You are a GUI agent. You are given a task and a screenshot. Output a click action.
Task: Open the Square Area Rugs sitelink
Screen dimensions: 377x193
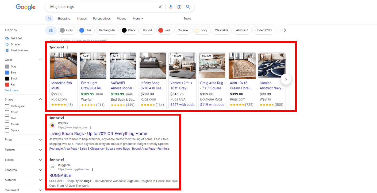tap(118, 149)
